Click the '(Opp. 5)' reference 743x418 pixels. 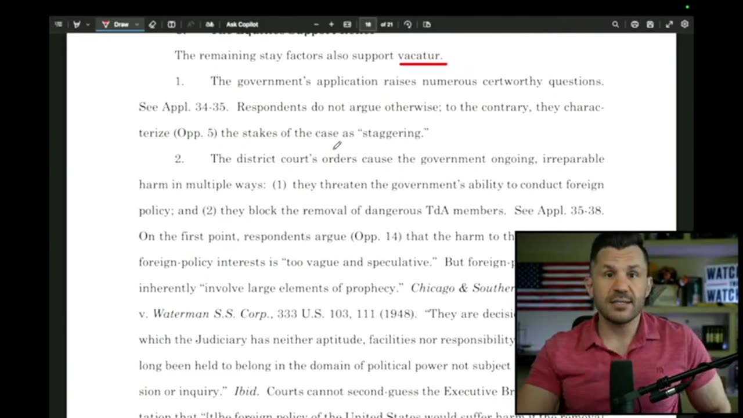[195, 133]
